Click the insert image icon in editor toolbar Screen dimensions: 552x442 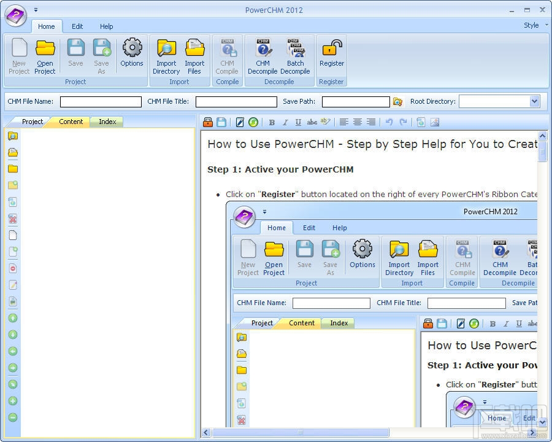[435, 122]
